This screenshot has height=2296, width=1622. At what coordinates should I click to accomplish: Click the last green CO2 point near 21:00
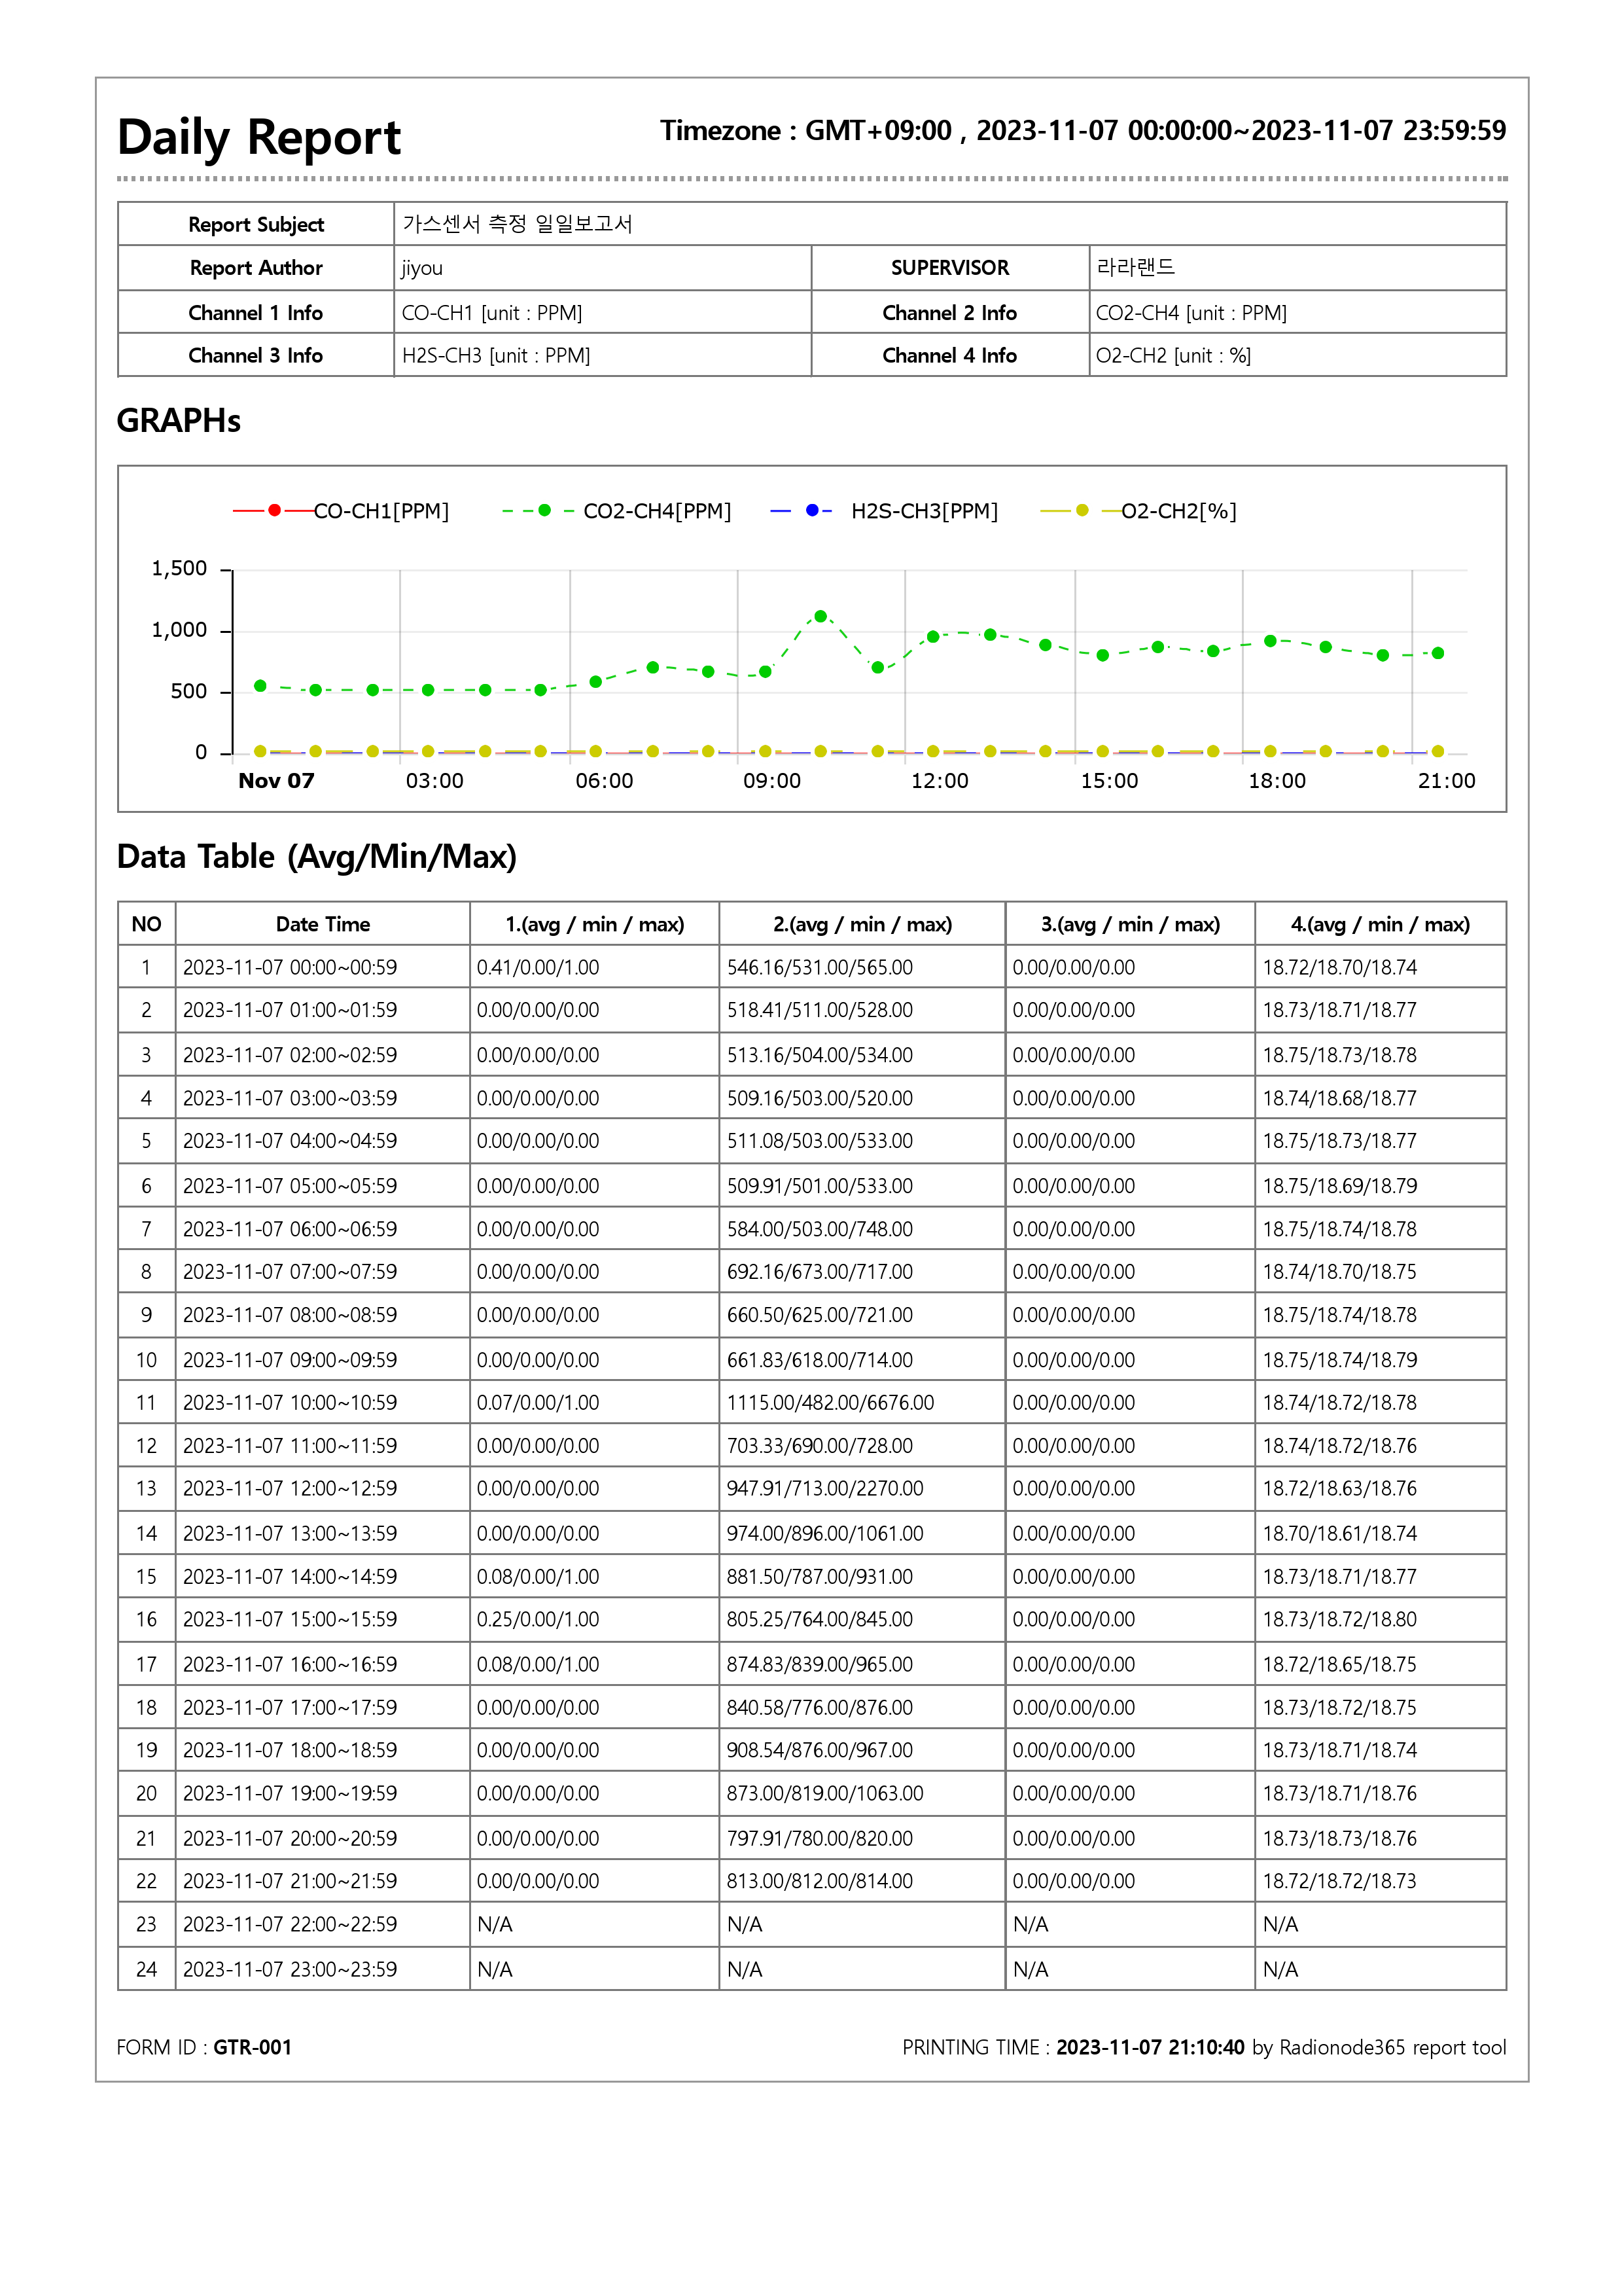coord(1438,653)
